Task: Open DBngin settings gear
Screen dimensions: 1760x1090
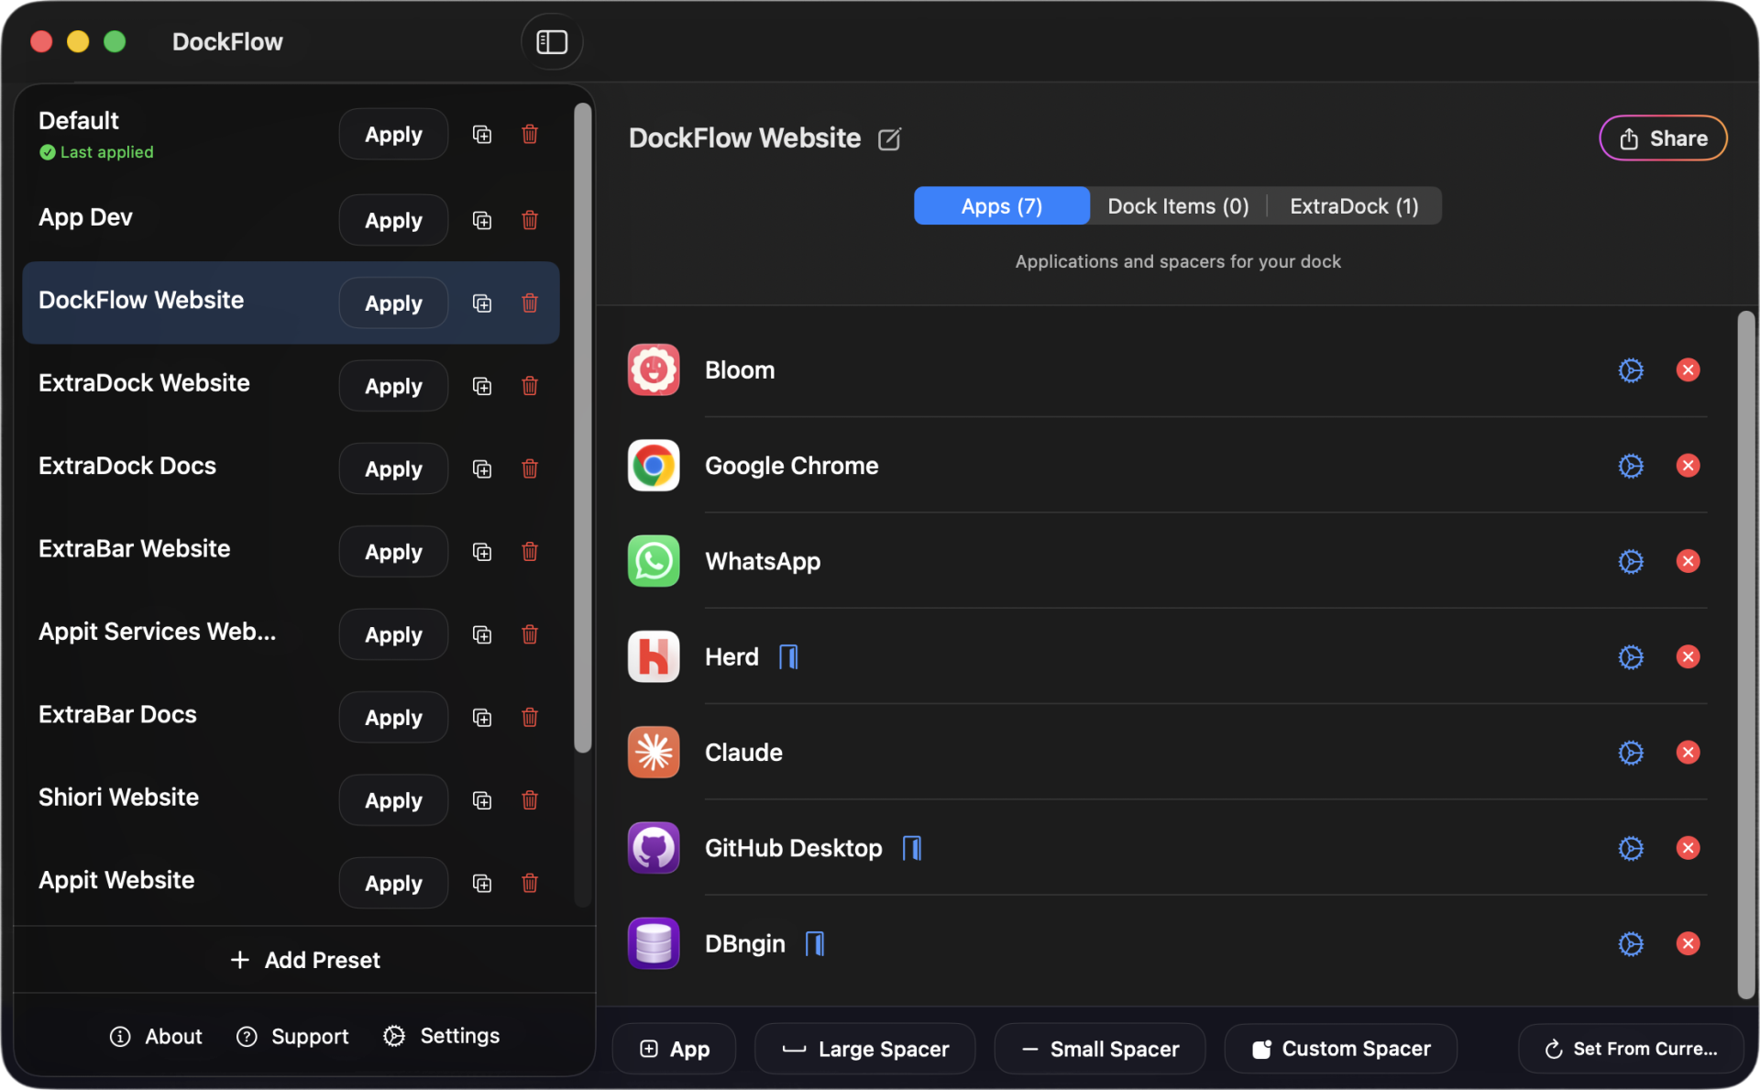Action: click(1631, 944)
